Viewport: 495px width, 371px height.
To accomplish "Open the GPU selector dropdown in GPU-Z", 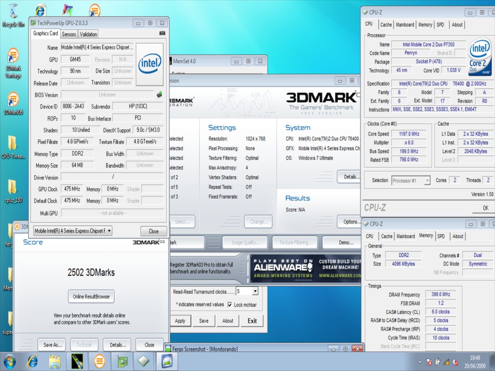I will click(x=73, y=231).
